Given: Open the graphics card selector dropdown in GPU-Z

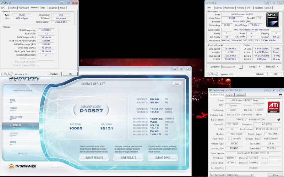Looking at the screenshot, I should click(x=232, y=175).
